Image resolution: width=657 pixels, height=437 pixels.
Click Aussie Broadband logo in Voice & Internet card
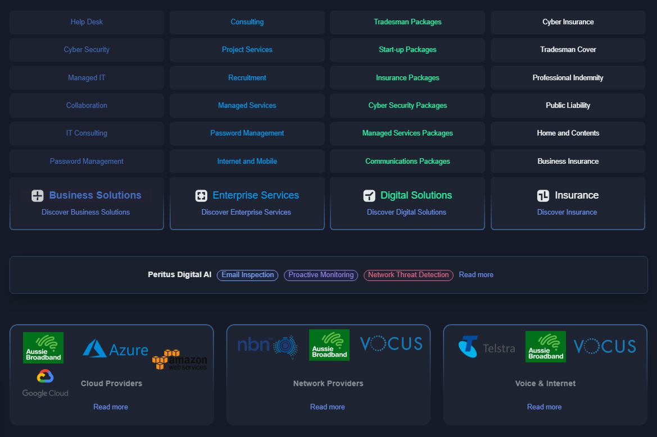click(546, 347)
